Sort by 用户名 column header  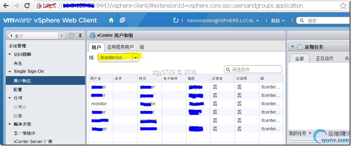(101, 79)
